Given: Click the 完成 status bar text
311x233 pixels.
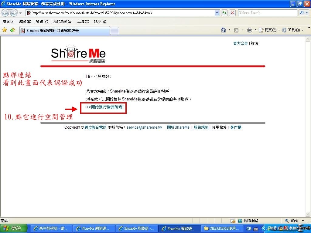Looking at the screenshot, I should (x=4, y=221).
